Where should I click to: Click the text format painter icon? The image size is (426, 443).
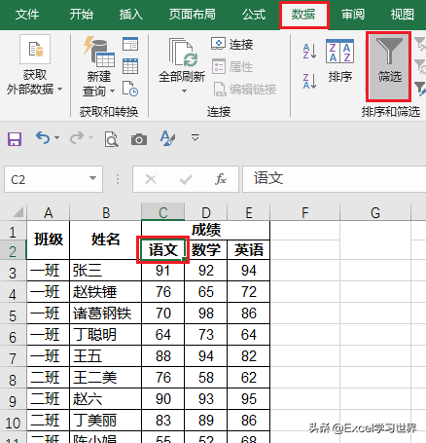167,138
